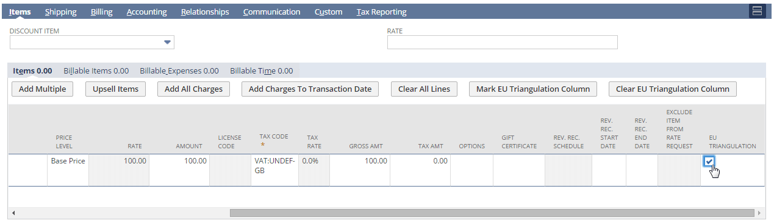Click the scrollbar right arrow

[759, 213]
